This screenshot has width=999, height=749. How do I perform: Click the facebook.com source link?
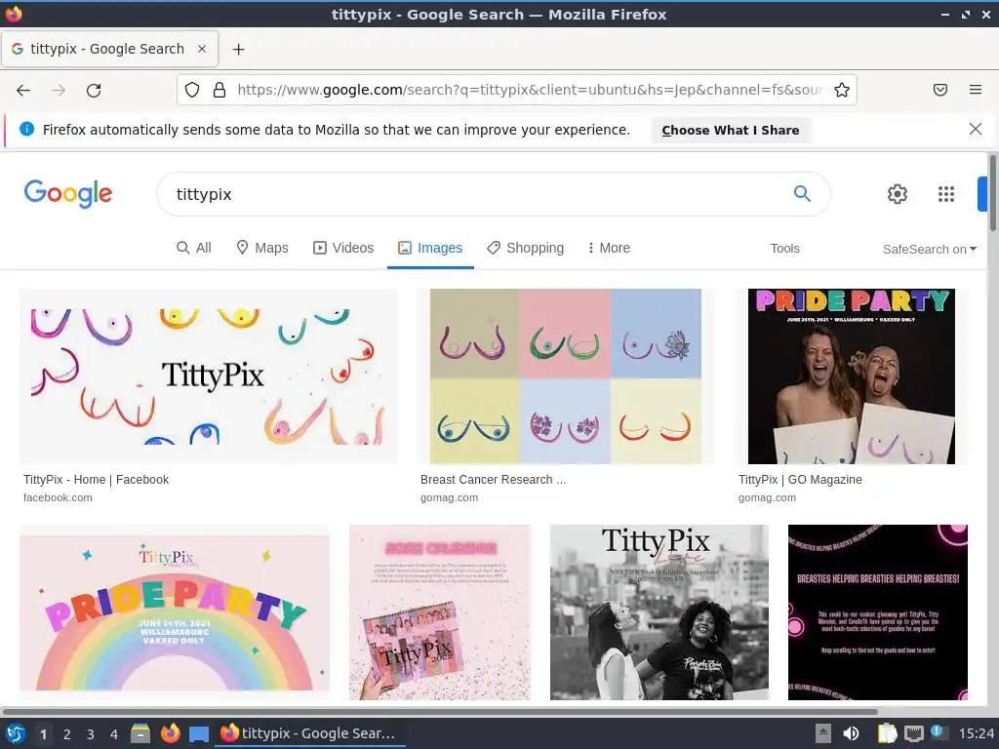[x=58, y=497]
